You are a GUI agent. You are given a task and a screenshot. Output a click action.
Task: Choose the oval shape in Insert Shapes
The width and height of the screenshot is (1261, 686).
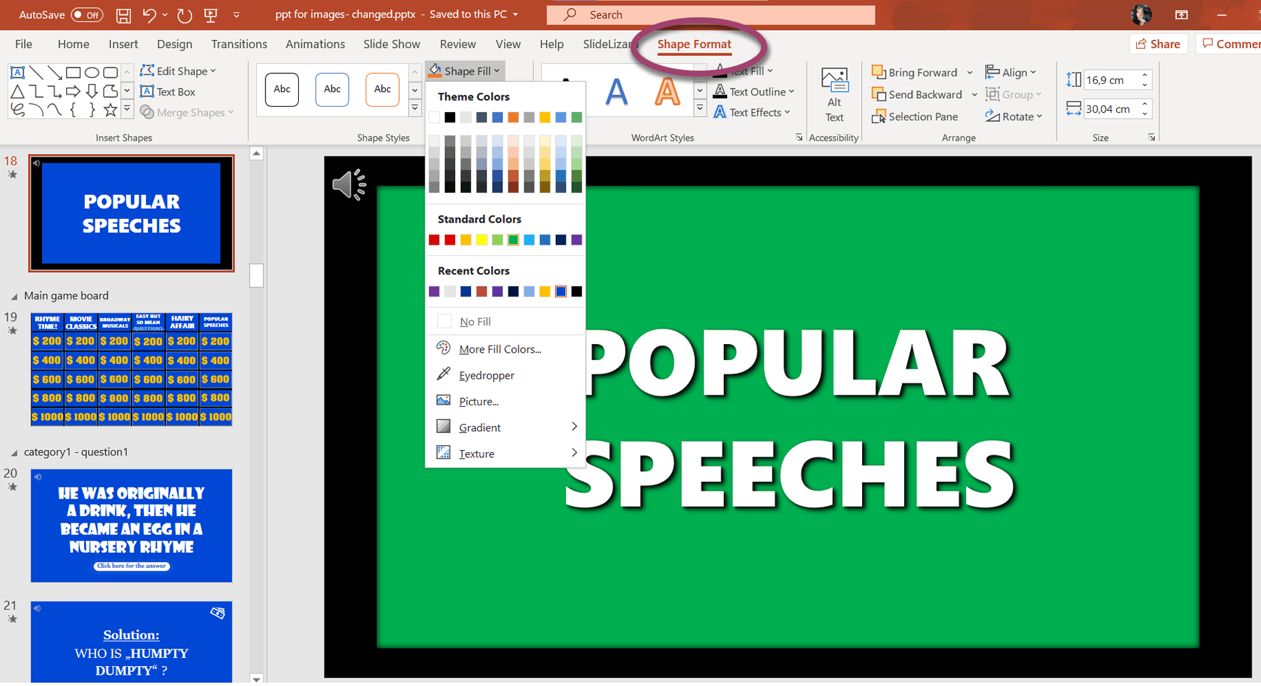click(93, 72)
